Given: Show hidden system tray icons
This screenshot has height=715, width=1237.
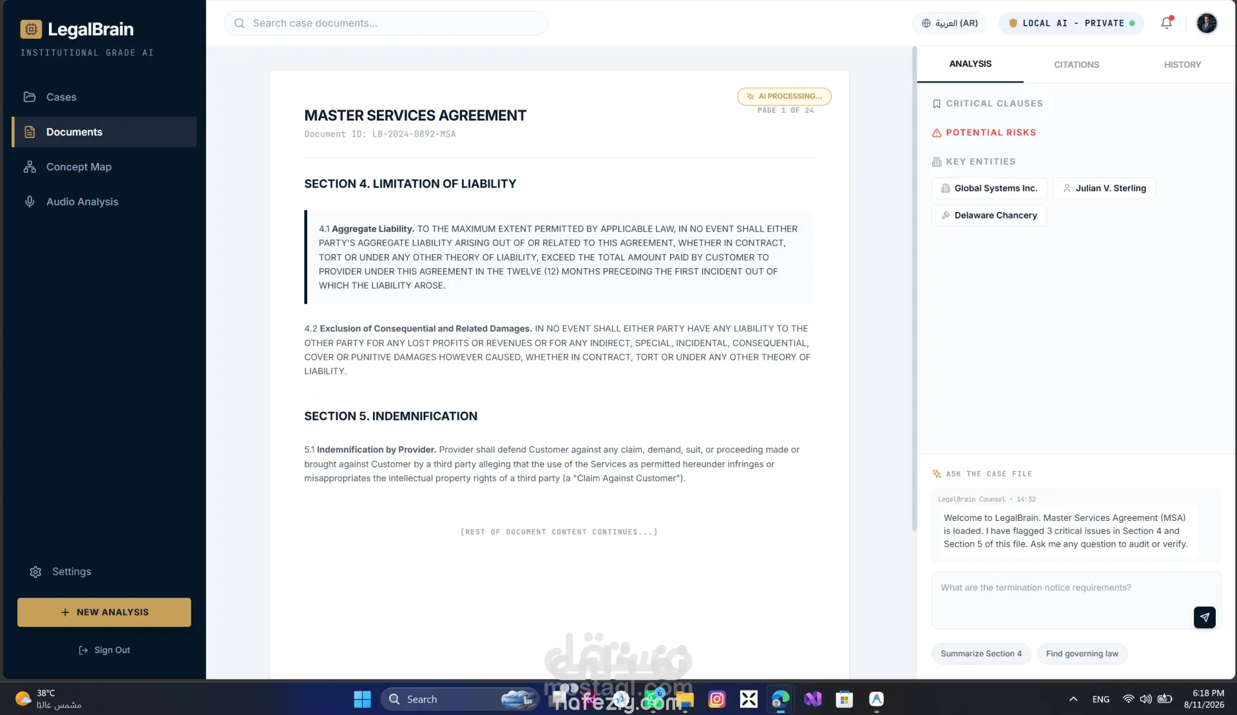Looking at the screenshot, I should click(1073, 699).
